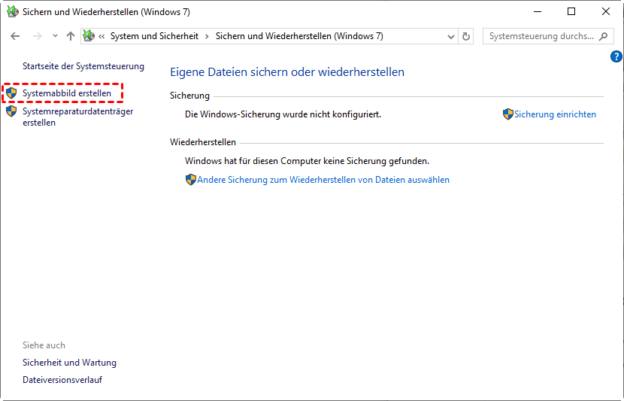Click the forward navigation arrow

point(38,36)
